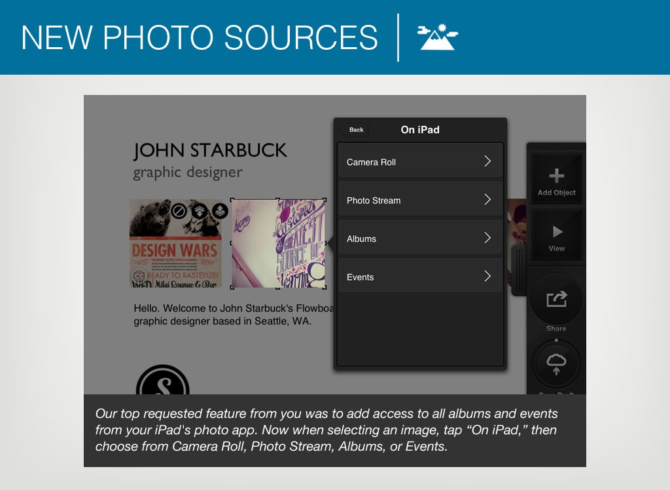670x490 pixels.
Task: Click the Camera Roll chevron arrow
Action: pyautogui.click(x=487, y=162)
